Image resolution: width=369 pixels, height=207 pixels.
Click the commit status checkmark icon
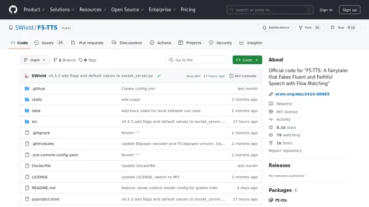click(x=159, y=76)
